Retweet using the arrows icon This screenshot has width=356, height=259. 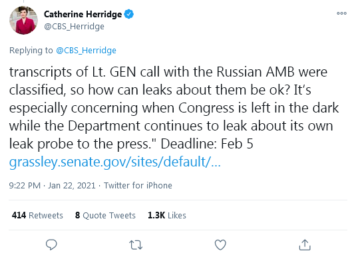(136, 245)
